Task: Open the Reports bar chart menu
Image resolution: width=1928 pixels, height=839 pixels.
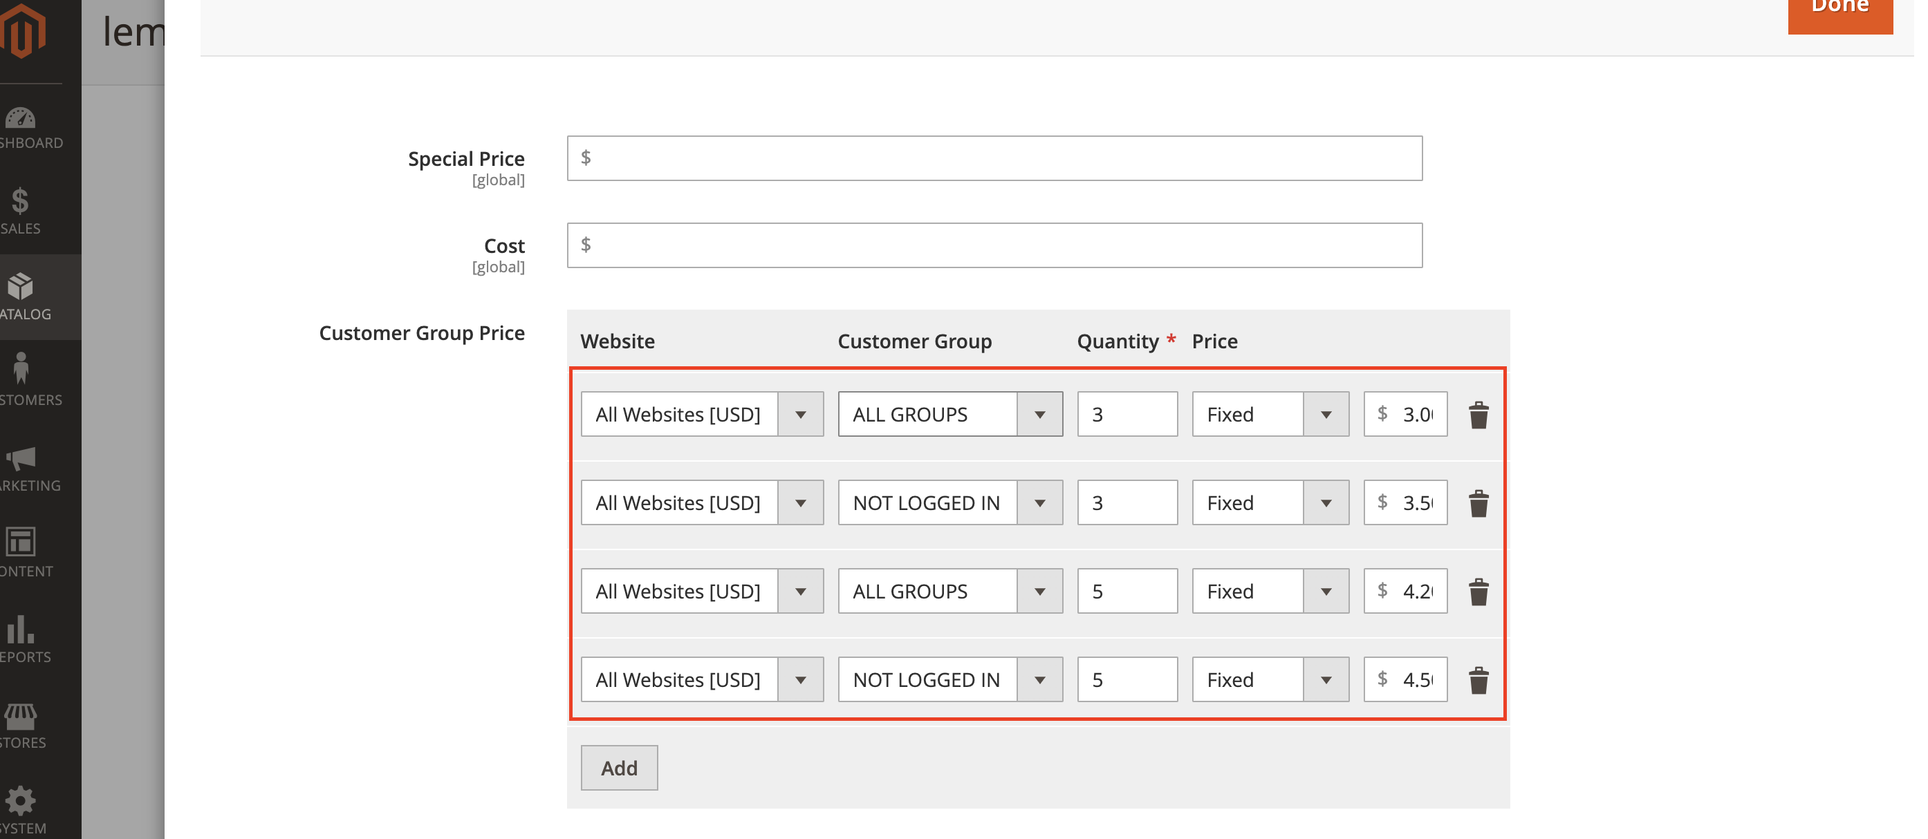Action: coord(21,640)
